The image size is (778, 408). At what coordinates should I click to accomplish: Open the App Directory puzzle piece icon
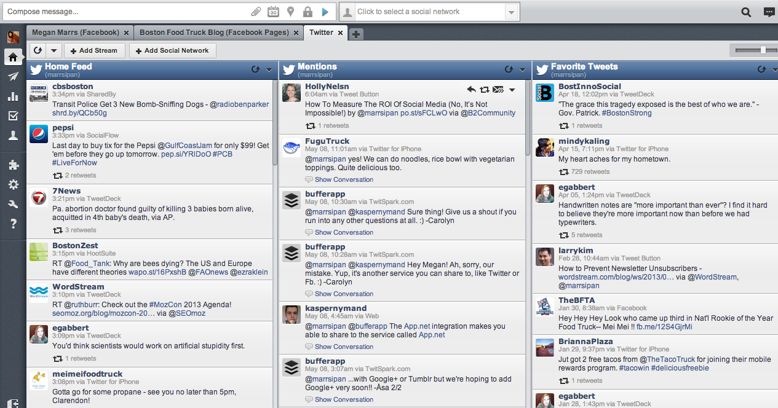pos(13,165)
